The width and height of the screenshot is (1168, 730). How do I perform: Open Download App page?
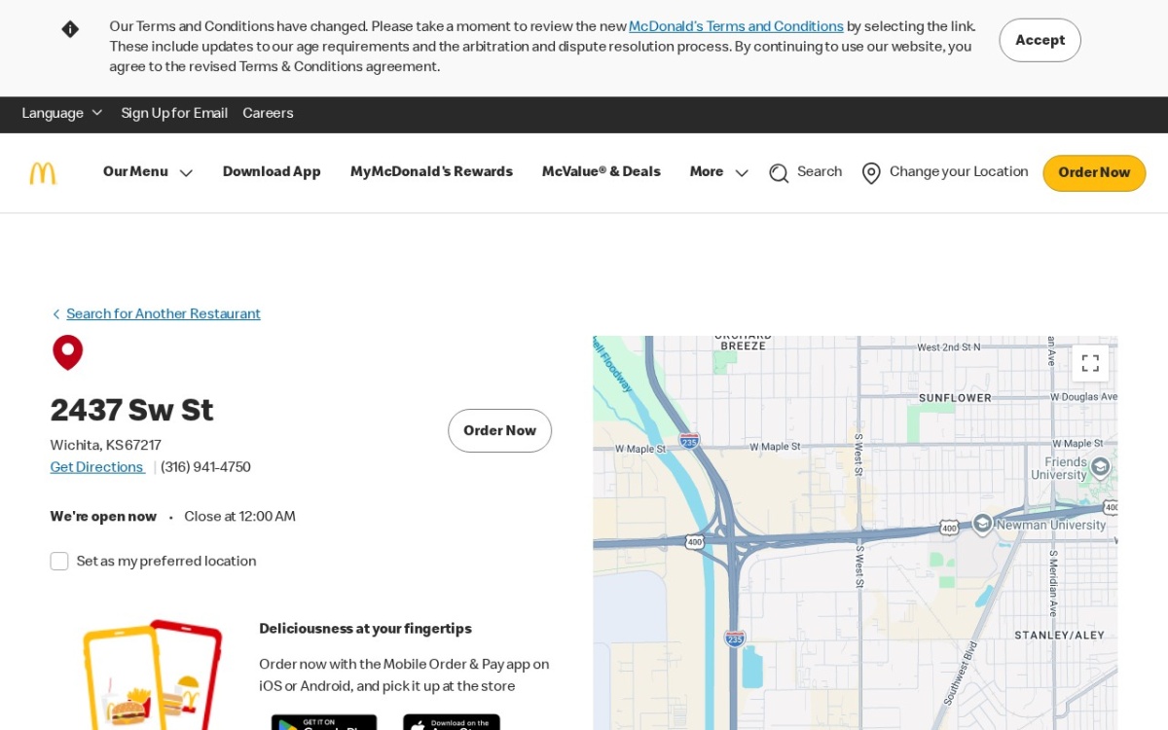[272, 172]
